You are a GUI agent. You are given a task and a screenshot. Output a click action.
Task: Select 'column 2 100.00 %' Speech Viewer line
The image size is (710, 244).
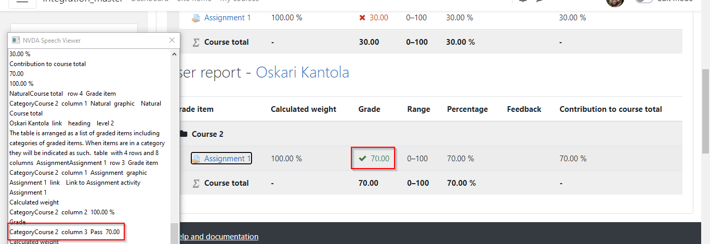point(62,212)
